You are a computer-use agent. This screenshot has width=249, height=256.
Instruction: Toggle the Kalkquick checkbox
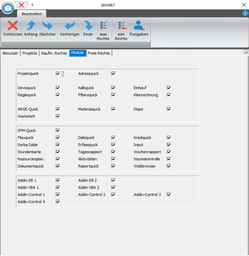coord(113,88)
